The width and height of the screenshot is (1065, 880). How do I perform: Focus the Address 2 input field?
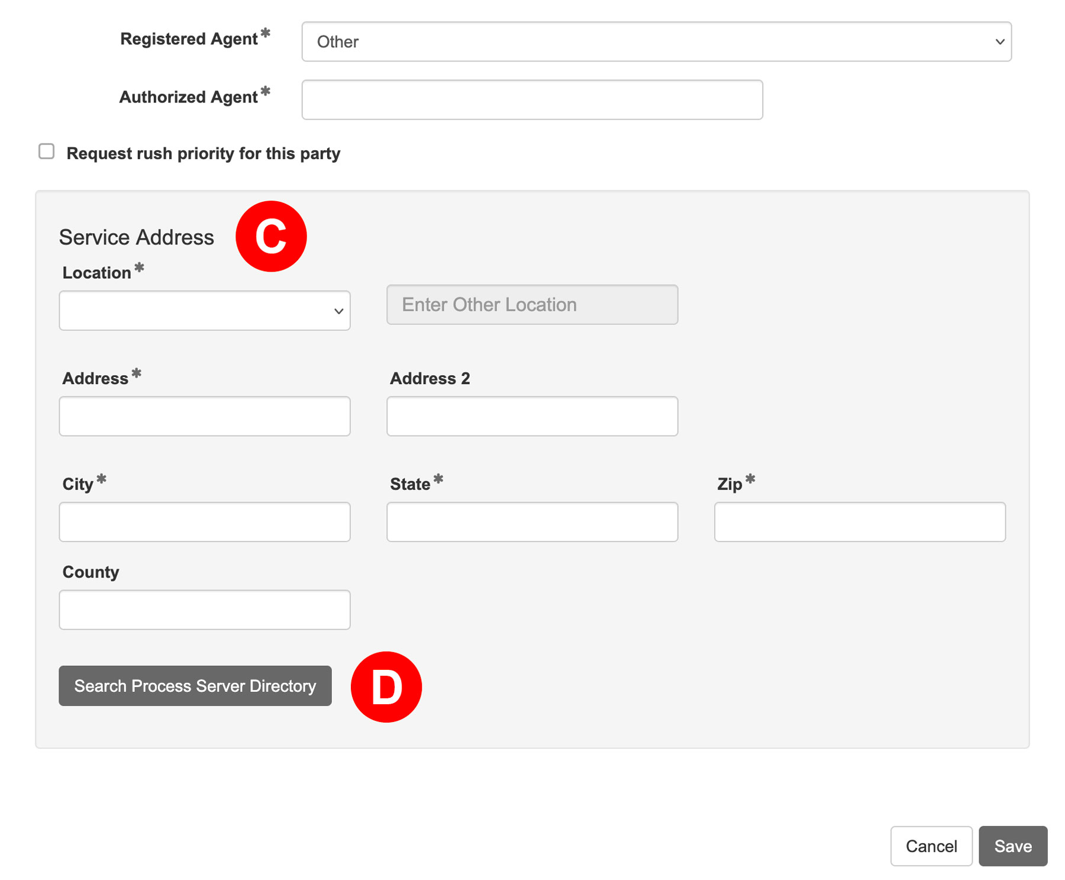[x=532, y=416]
